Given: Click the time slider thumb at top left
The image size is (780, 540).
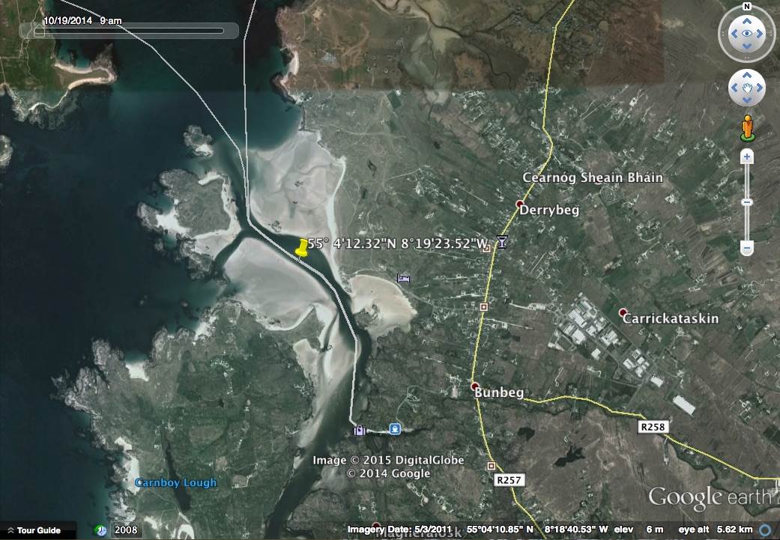Looking at the screenshot, I should (x=39, y=31).
